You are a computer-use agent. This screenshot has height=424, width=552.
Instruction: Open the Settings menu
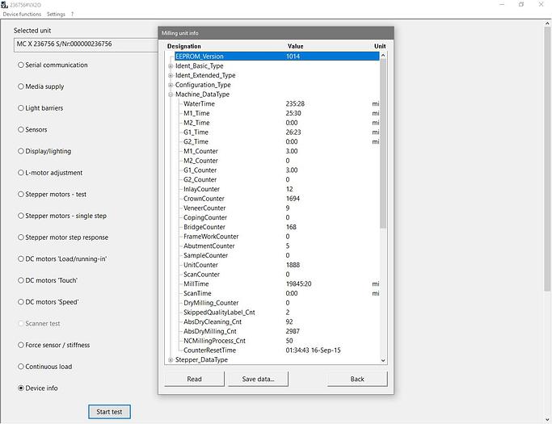pos(56,15)
